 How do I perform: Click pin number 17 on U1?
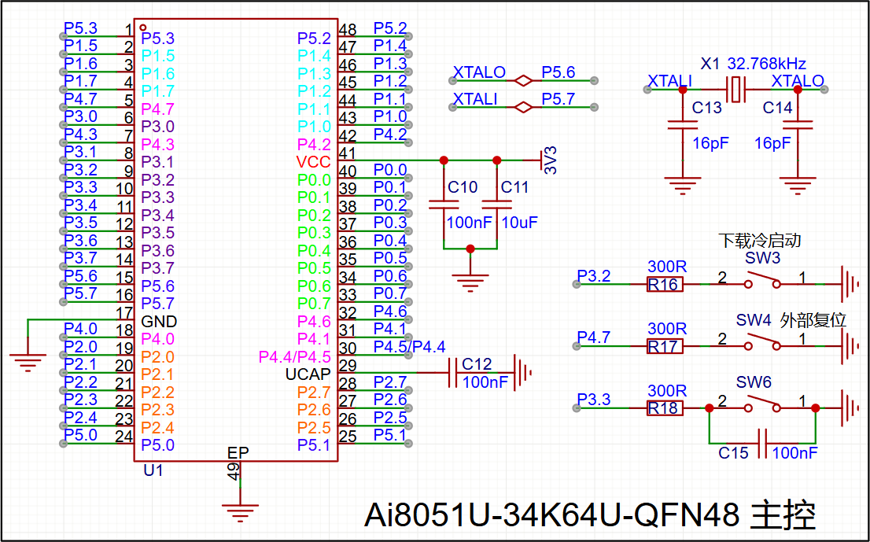(124, 312)
